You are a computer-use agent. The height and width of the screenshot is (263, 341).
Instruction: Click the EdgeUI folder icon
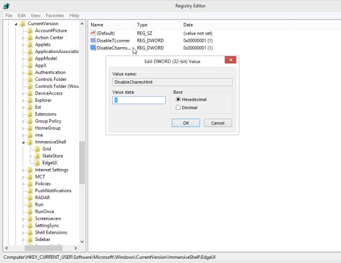(37, 163)
